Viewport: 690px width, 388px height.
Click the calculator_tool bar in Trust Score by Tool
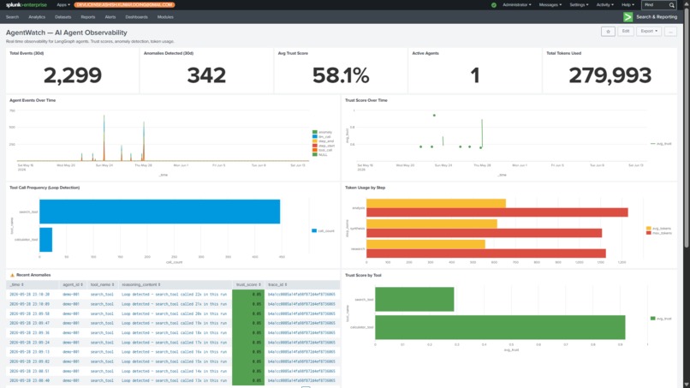pos(500,327)
